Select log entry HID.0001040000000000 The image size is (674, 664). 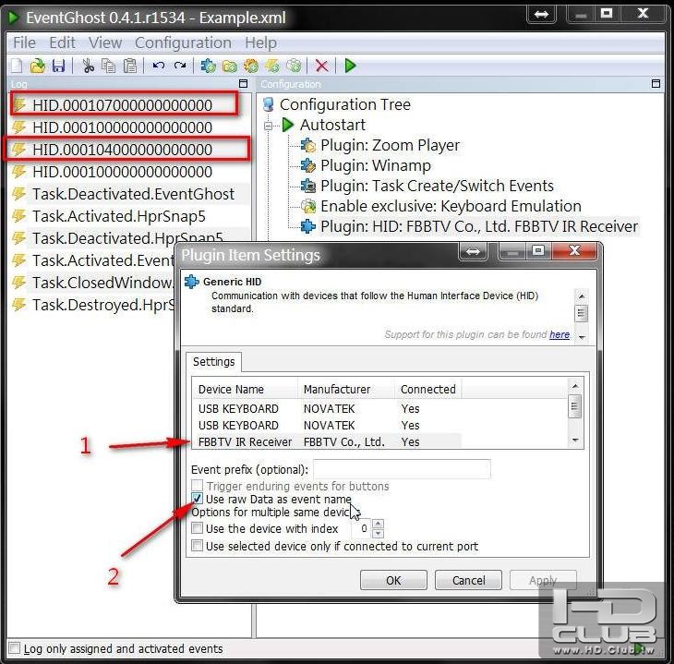pyautogui.click(x=123, y=150)
